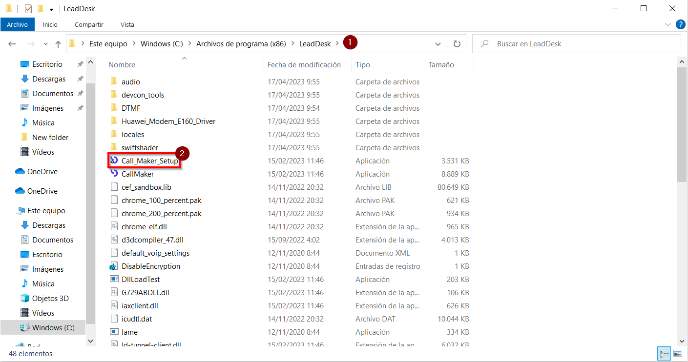Click the chrome_elf.dll file icon
688x362 pixels.
click(114, 226)
